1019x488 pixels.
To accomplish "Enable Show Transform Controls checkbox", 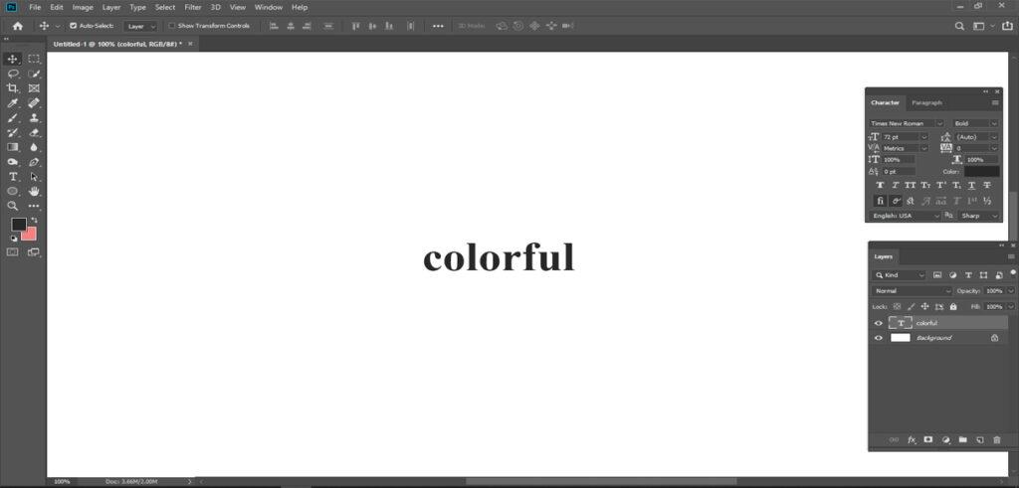I will [171, 26].
